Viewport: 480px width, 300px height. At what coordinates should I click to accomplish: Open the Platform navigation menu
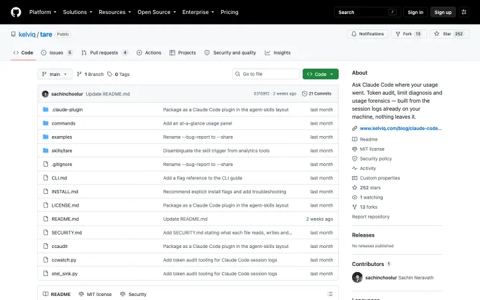click(x=43, y=12)
